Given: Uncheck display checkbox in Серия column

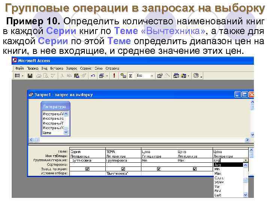Looking at the screenshot, I should click(x=87, y=169).
